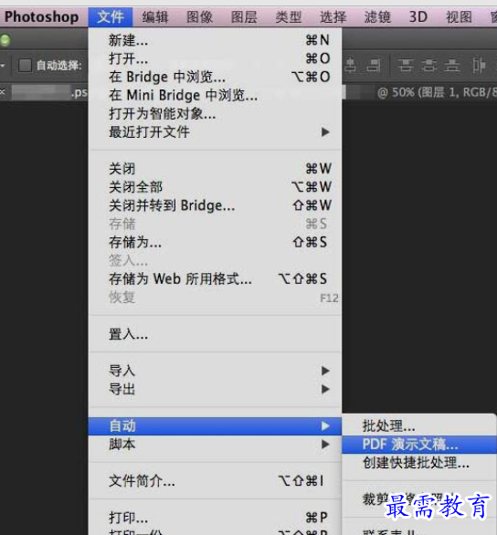Expand the 导入 submenu
The height and width of the screenshot is (535, 497).
click(x=215, y=371)
